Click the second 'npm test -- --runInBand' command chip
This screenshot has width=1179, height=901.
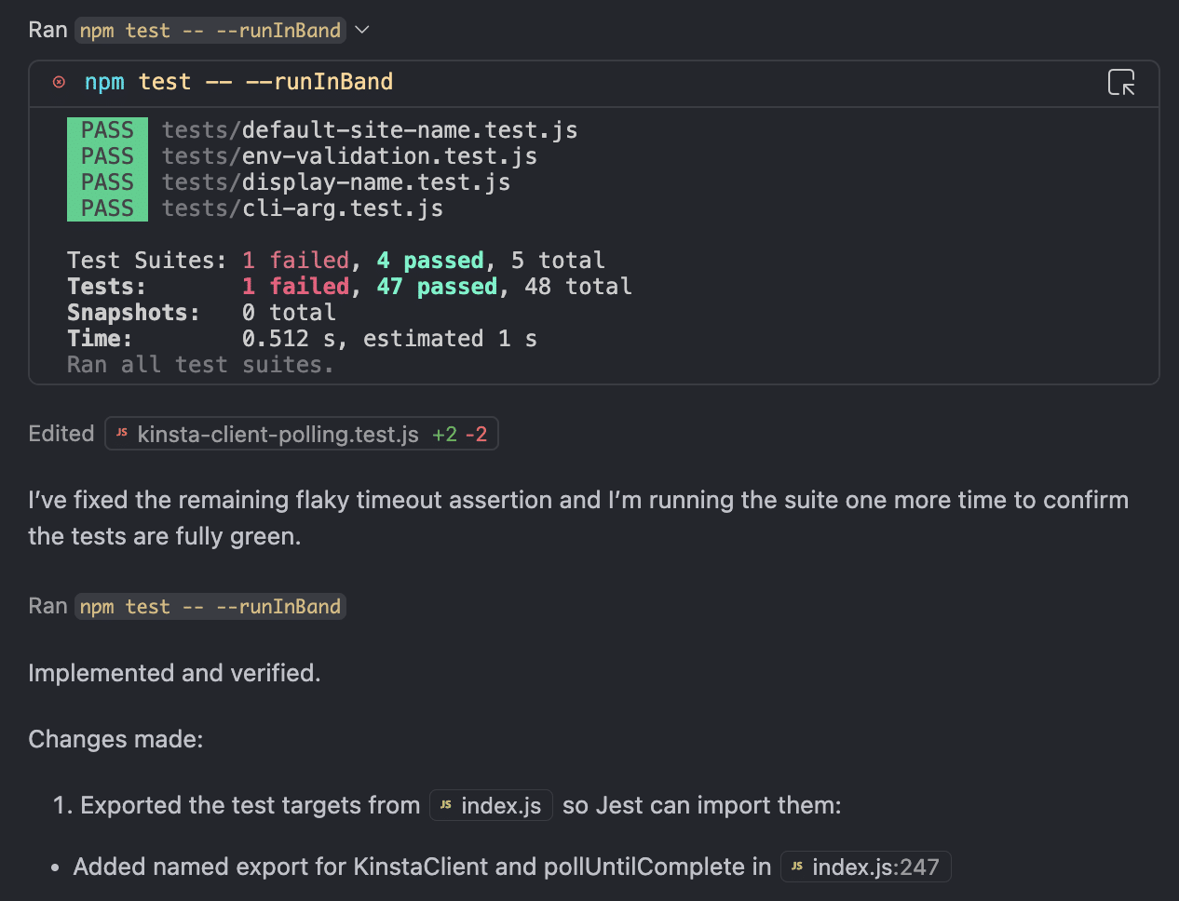[210, 607]
